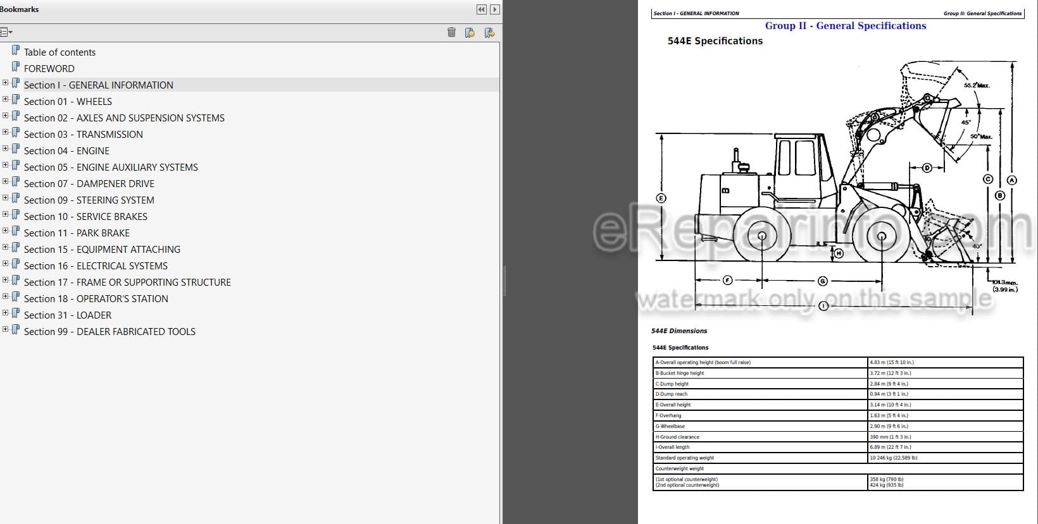Screen dimensions: 1038x524
Task: Open the bookmarks options menu dropdown
Action: (x=6, y=32)
